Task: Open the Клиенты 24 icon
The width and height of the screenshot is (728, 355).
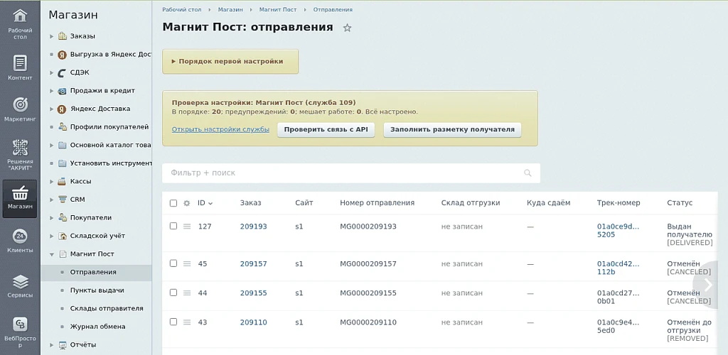Action: pos(20,236)
